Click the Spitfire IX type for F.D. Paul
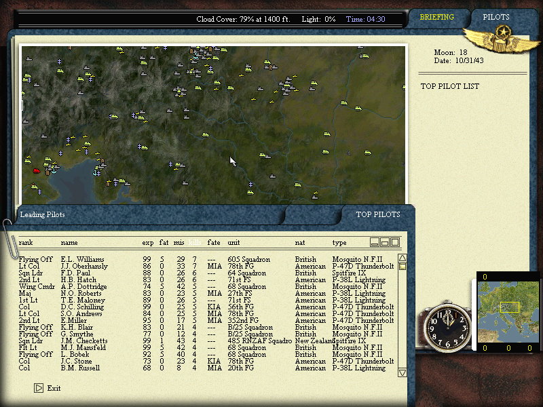This screenshot has height=407, width=543. point(349,273)
